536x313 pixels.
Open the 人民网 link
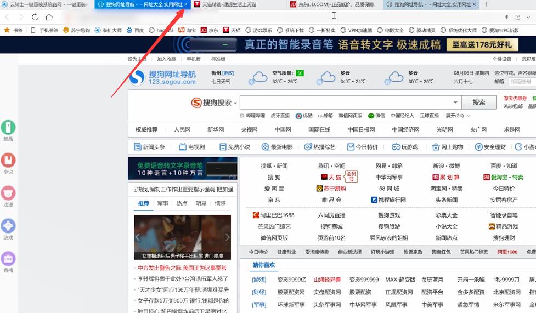(182, 129)
